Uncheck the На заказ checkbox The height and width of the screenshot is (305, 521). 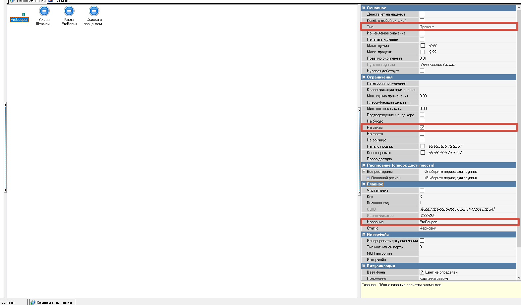click(x=422, y=127)
